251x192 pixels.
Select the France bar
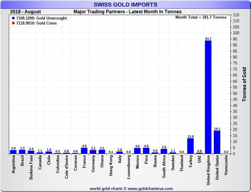[x=84, y=151]
